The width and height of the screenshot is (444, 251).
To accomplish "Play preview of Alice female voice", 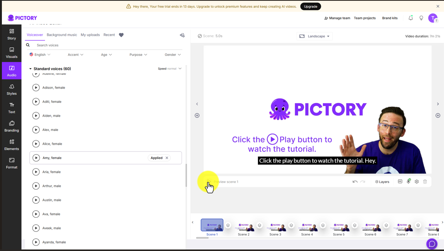I will tap(36, 144).
